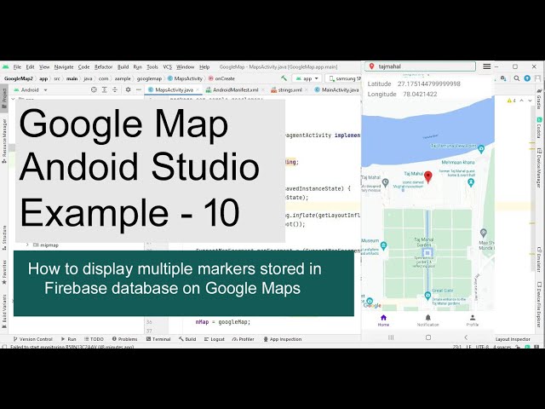Toggle the Device File Explorer tool window
Image resolution: width=545 pixels, height=409 pixels.
539,305
